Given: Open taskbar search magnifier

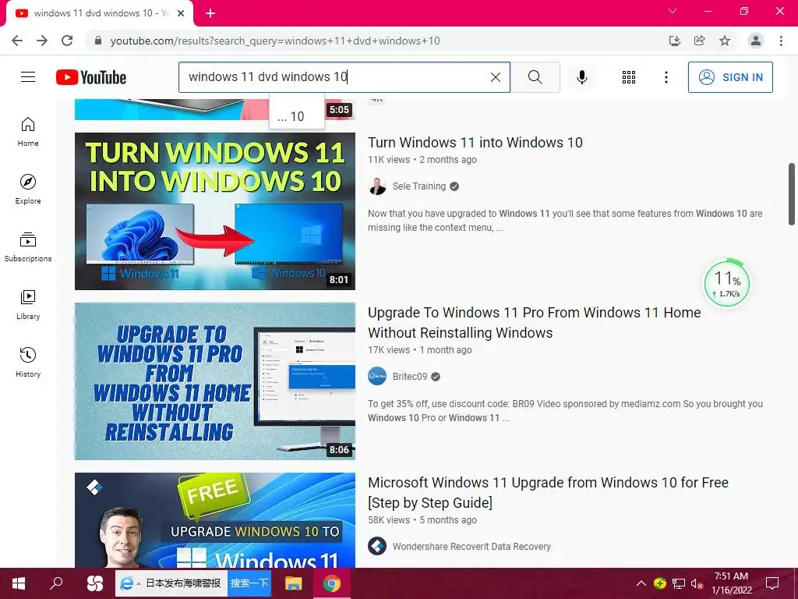Looking at the screenshot, I should 56,583.
